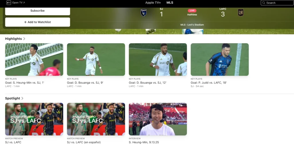Screen dimensions: 294x148
Task: Switch to the Apple TV+ tab
Action: pyautogui.click(x=153, y=3)
